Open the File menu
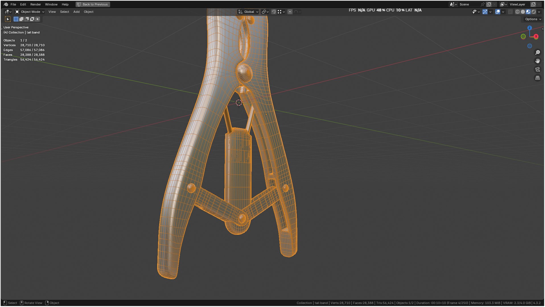 click(13, 4)
